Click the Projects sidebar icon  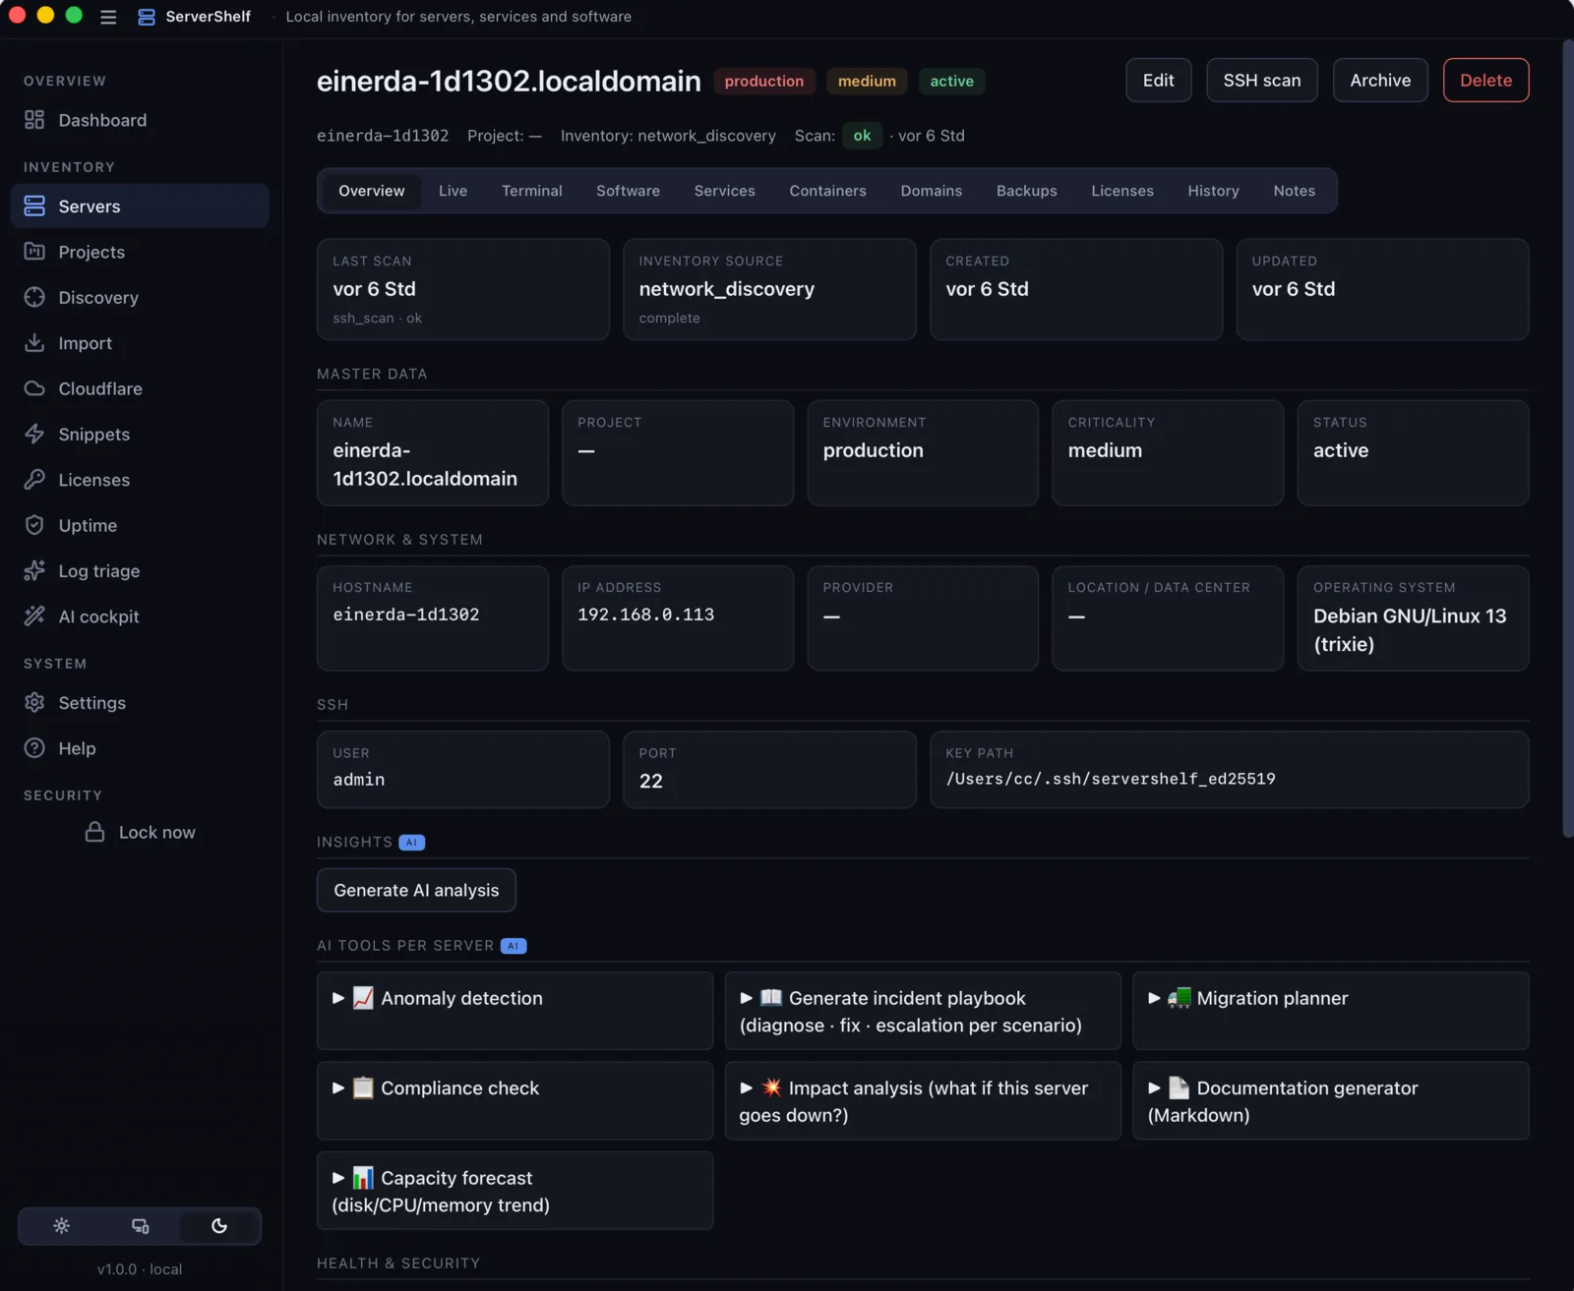pyautogui.click(x=34, y=252)
